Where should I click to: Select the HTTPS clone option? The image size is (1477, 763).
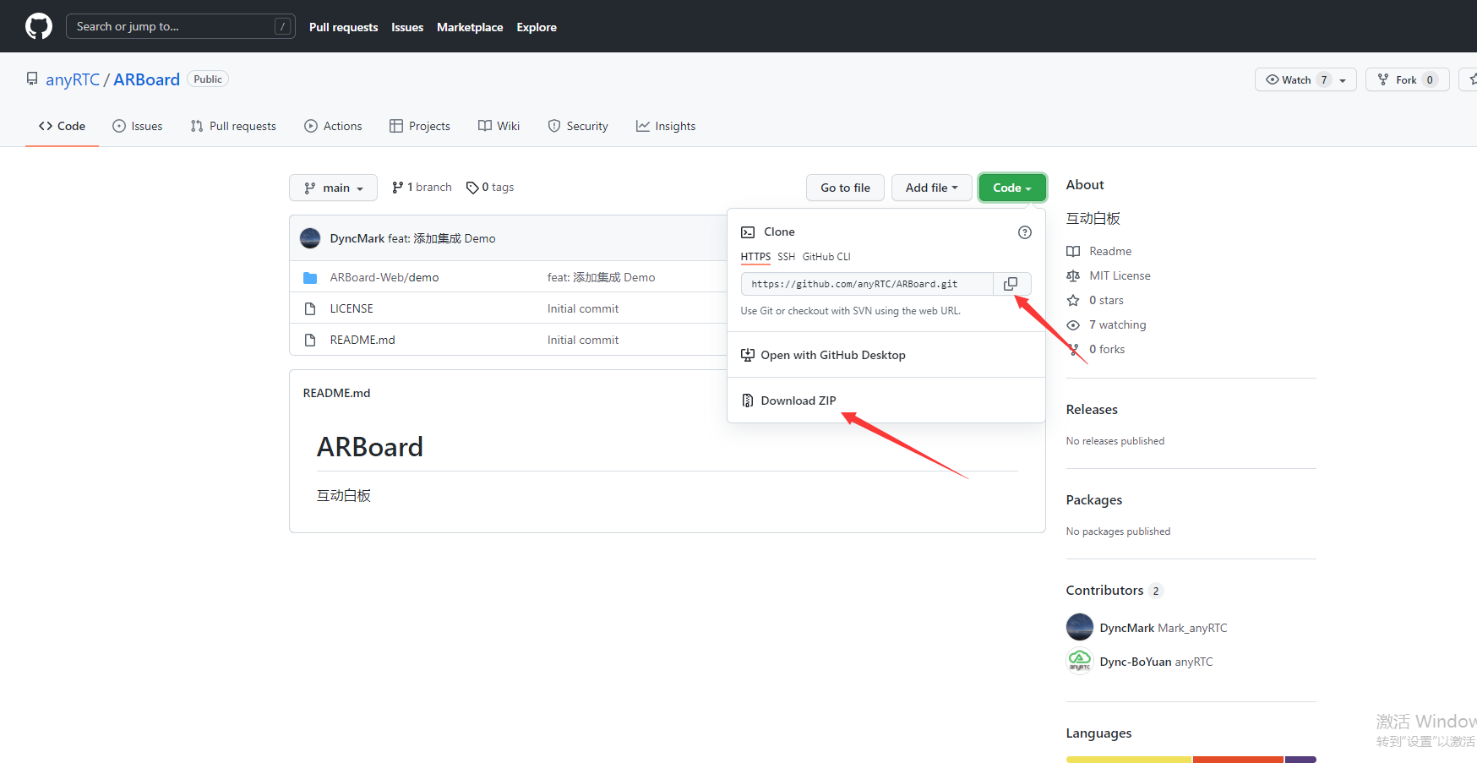(755, 257)
